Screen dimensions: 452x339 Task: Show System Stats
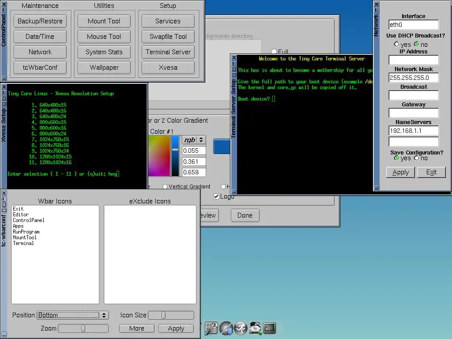point(104,52)
